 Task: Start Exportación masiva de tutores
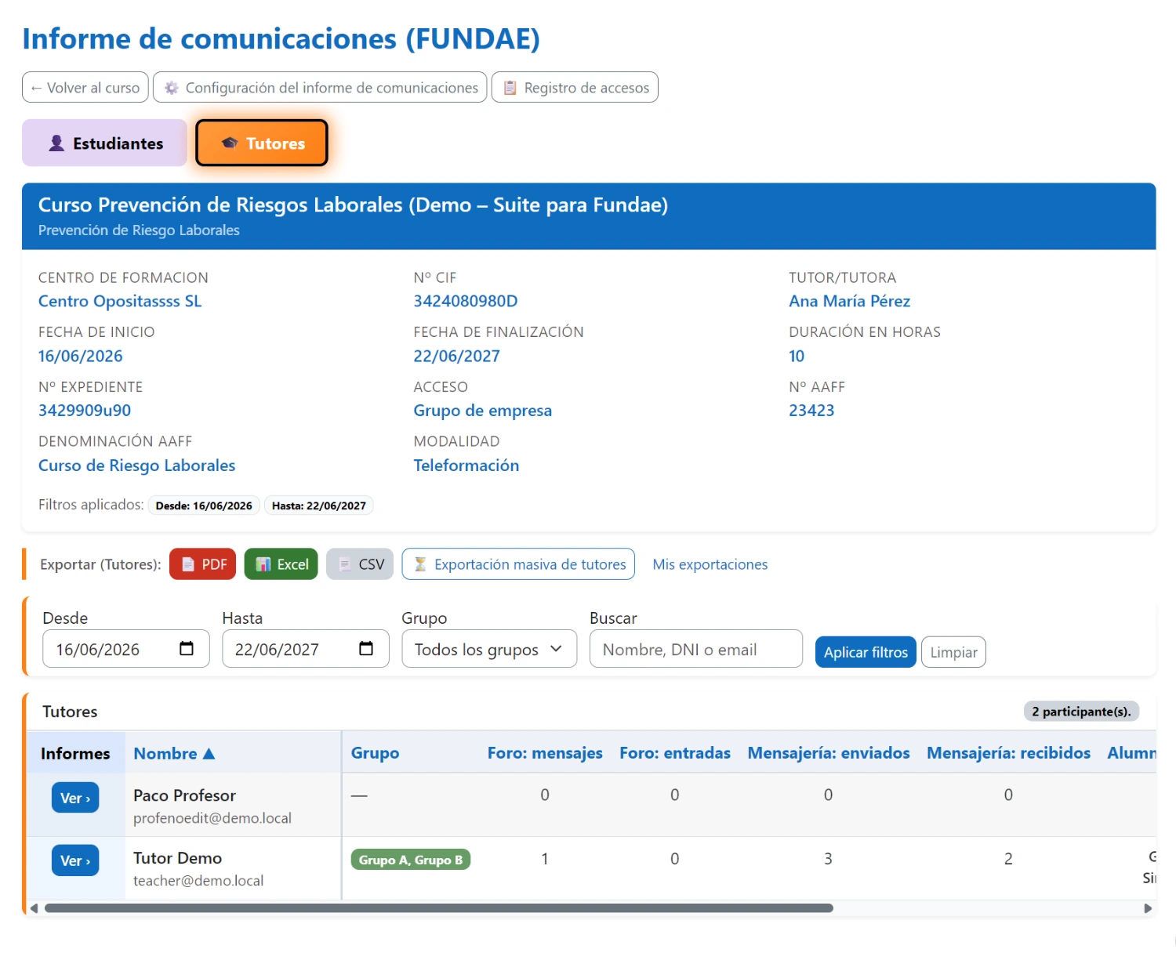[518, 564]
